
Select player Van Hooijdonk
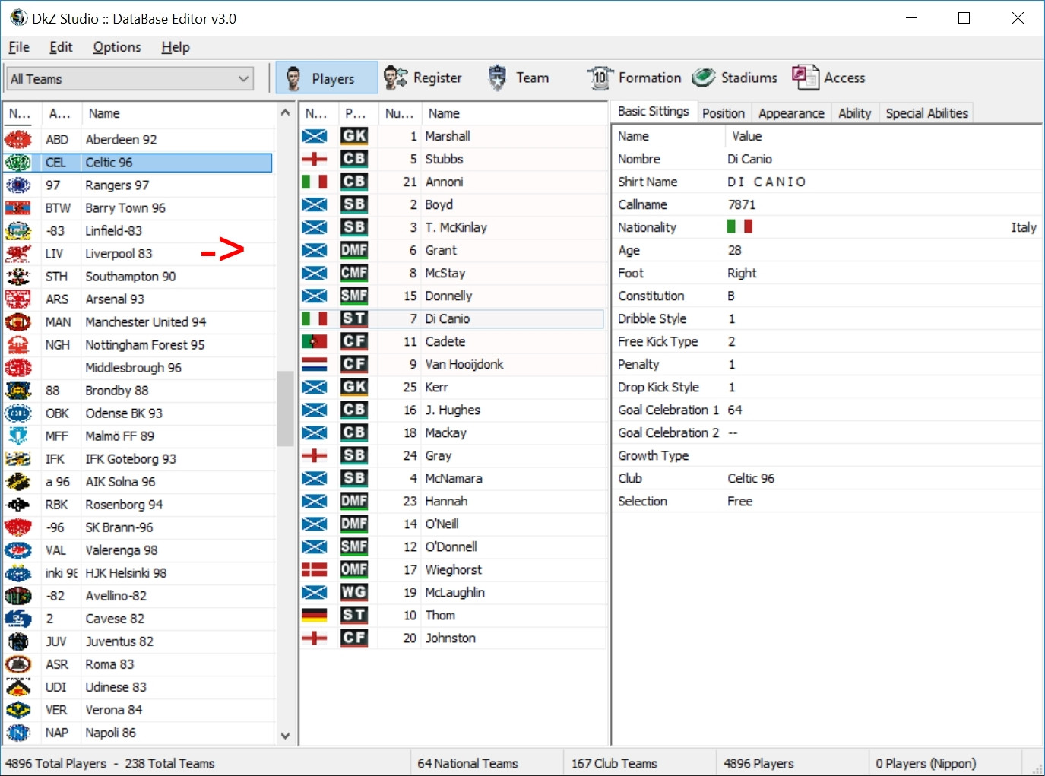(x=453, y=365)
